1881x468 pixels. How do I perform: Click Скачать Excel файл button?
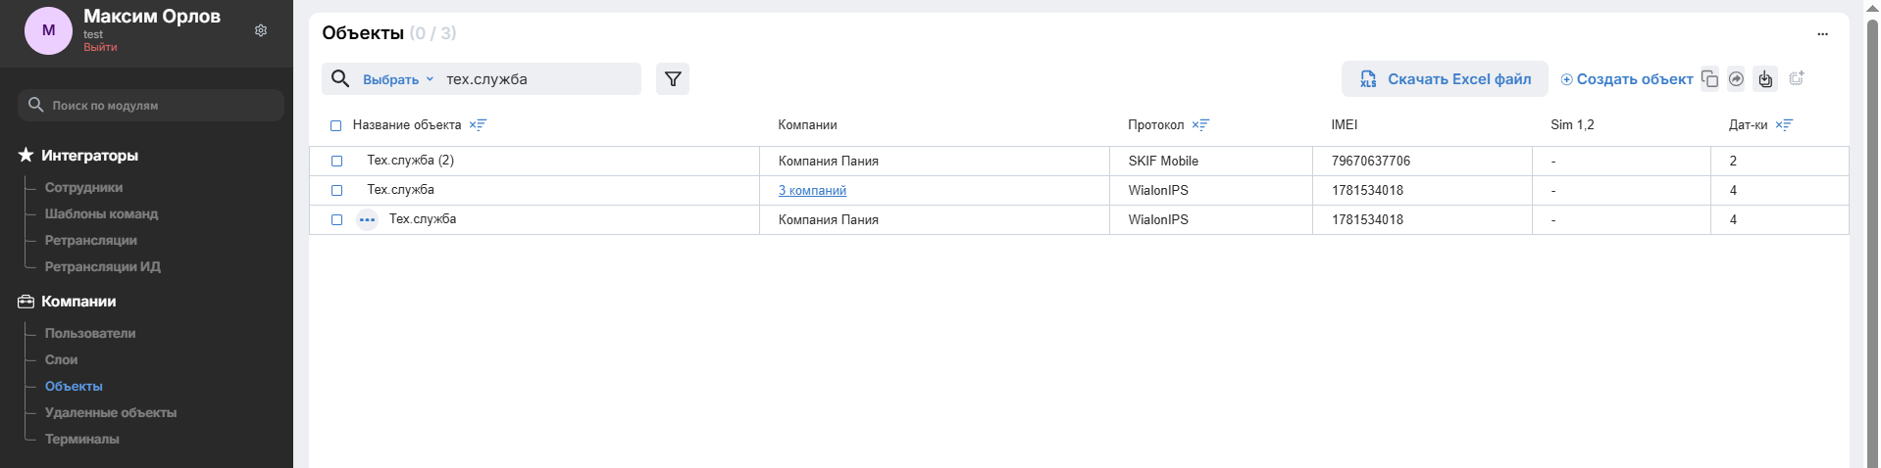coord(1445,79)
